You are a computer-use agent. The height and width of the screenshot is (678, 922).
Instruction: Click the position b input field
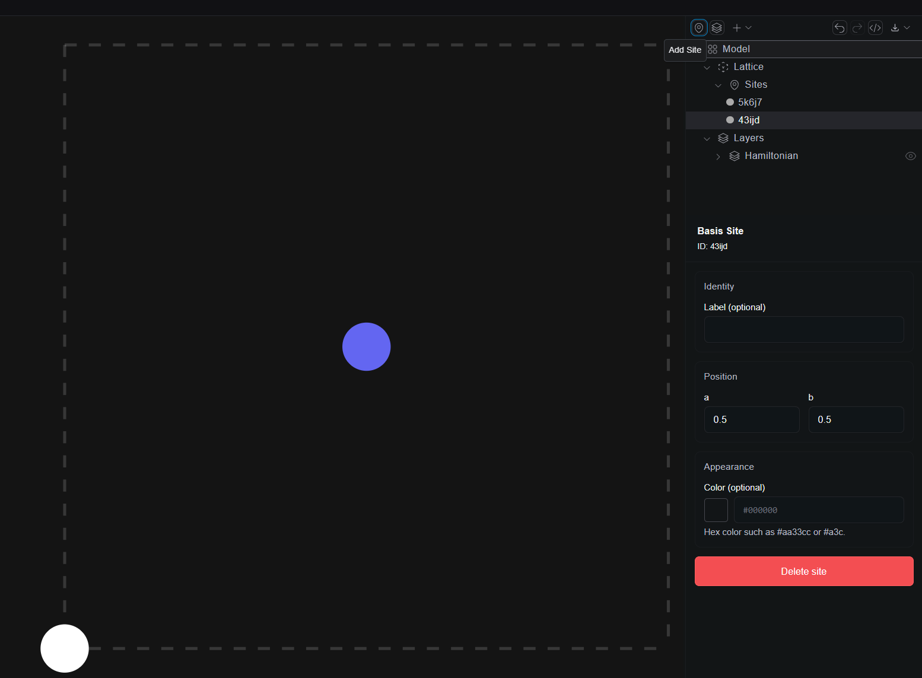(x=856, y=419)
